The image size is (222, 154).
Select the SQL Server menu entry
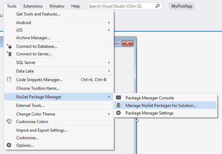point(59,63)
